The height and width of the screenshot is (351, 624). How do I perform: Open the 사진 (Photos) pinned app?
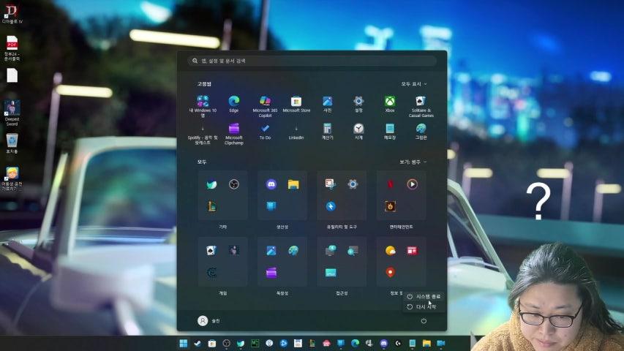[x=328, y=105]
